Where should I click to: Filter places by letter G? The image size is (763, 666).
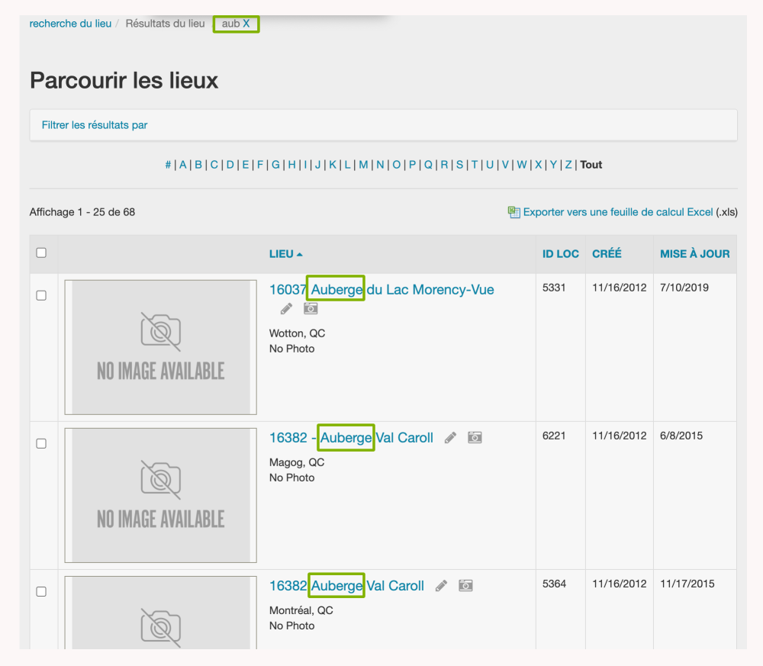[x=276, y=165]
